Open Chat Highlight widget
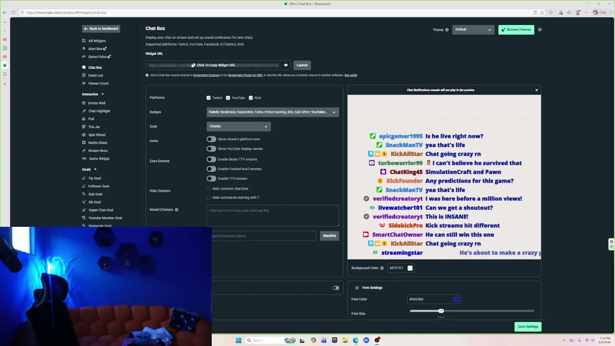Image resolution: width=615 pixels, height=346 pixels. click(99, 111)
